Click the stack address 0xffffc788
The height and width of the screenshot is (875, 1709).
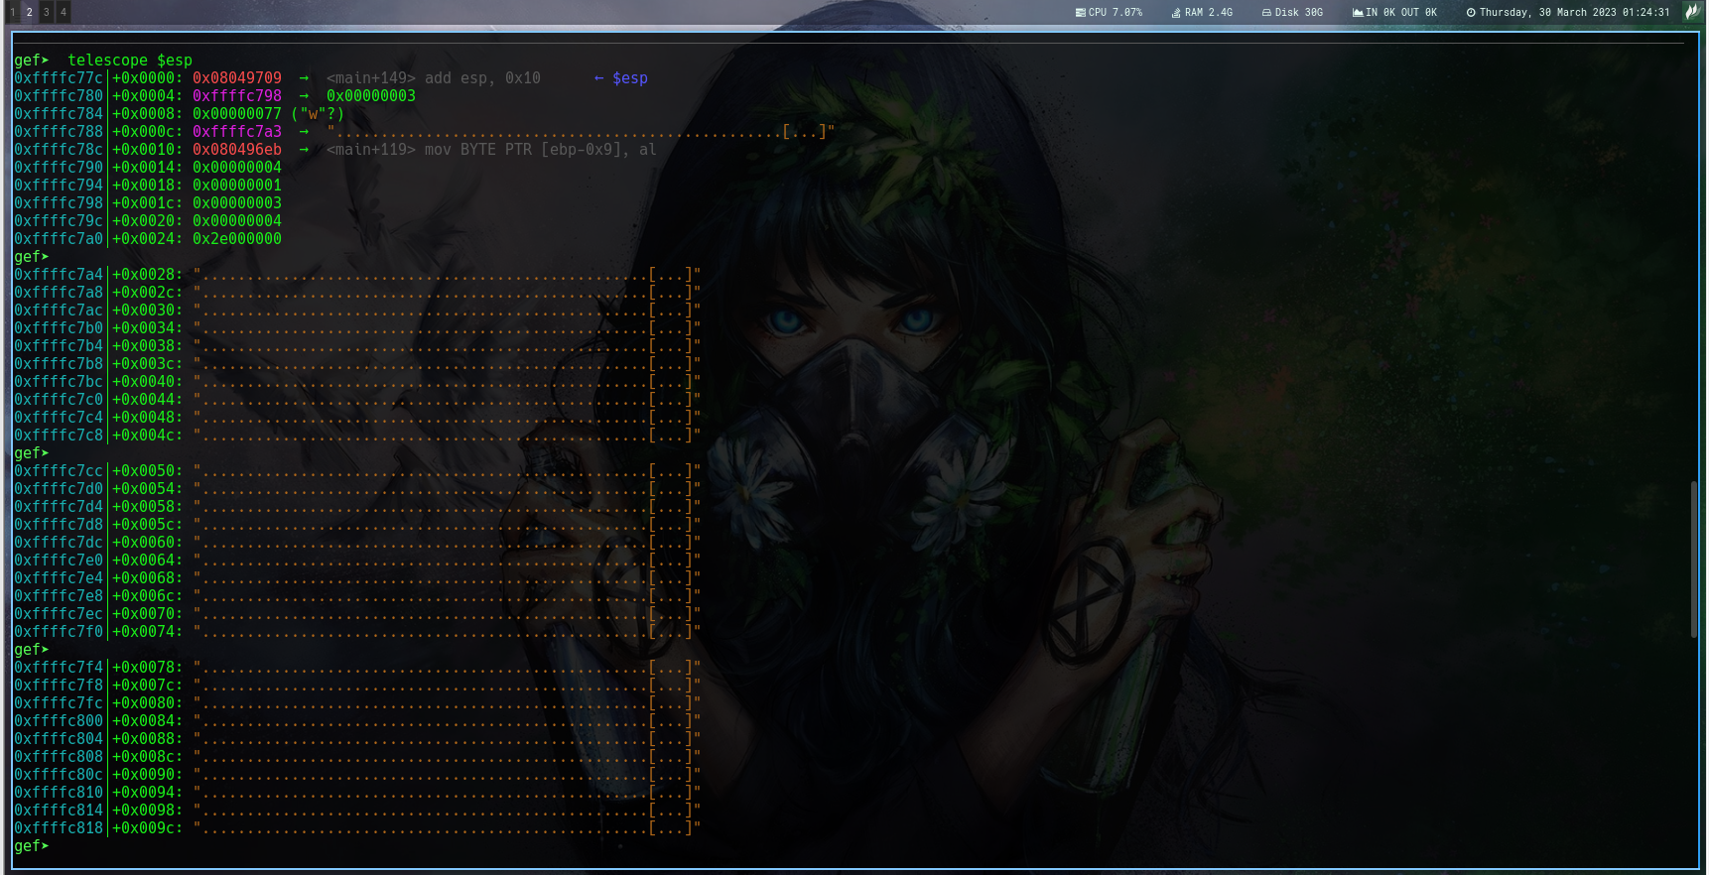coord(59,132)
